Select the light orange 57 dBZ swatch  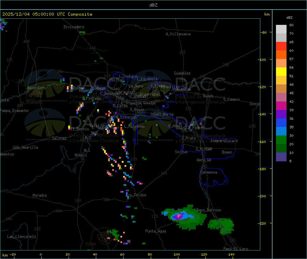coord(281,63)
